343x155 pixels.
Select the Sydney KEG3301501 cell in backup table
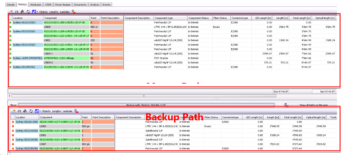coord(27,149)
